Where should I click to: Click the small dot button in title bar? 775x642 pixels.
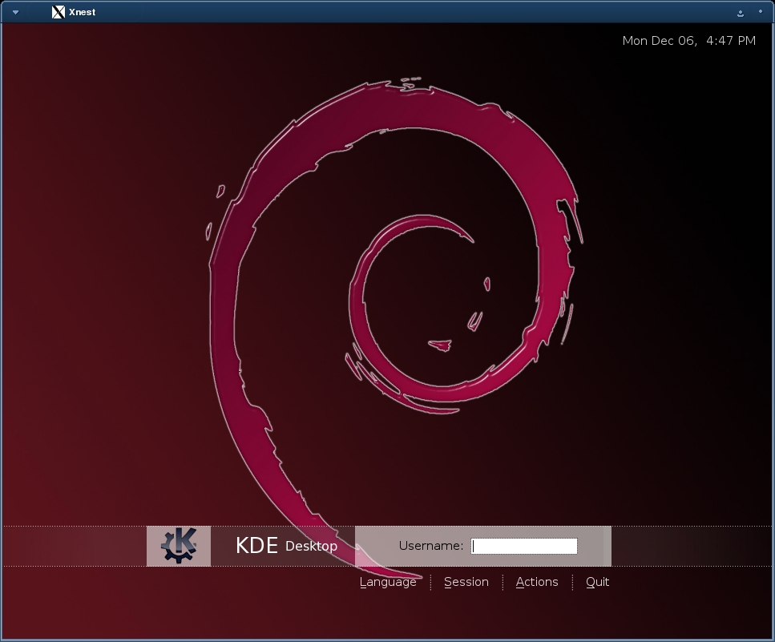[x=760, y=11]
